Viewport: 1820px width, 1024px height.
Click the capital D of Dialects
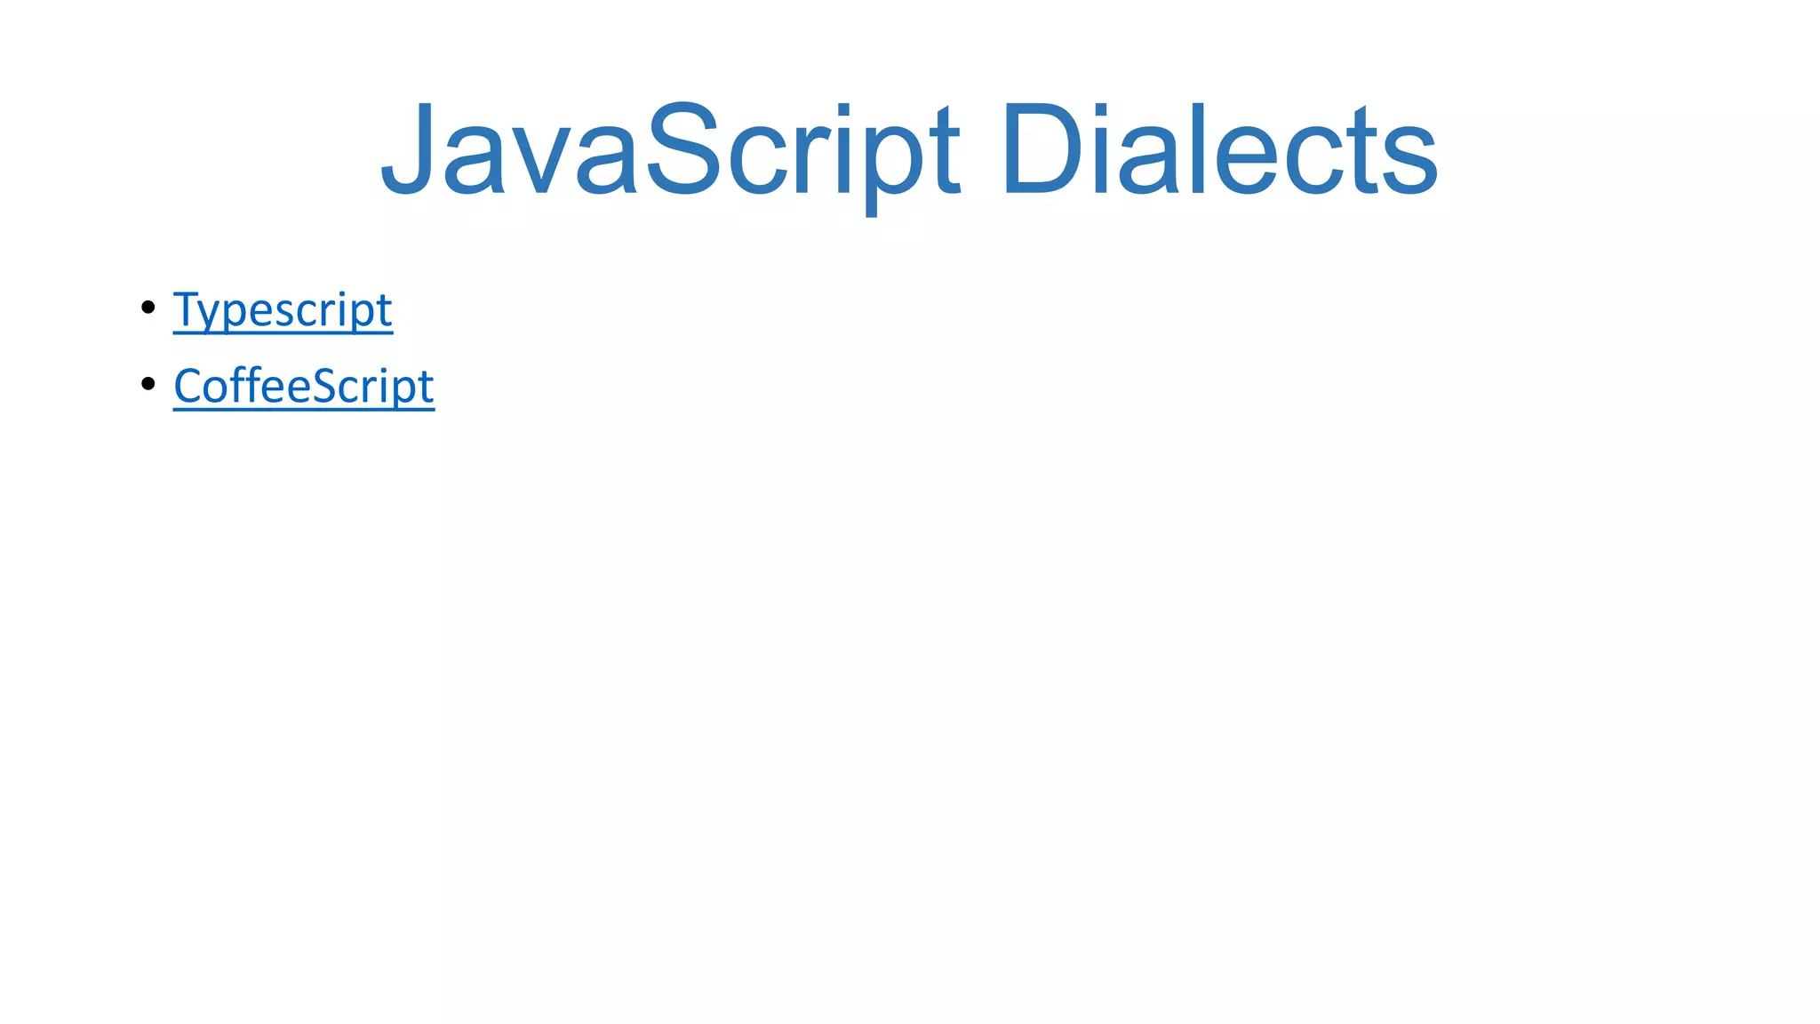click(1042, 149)
